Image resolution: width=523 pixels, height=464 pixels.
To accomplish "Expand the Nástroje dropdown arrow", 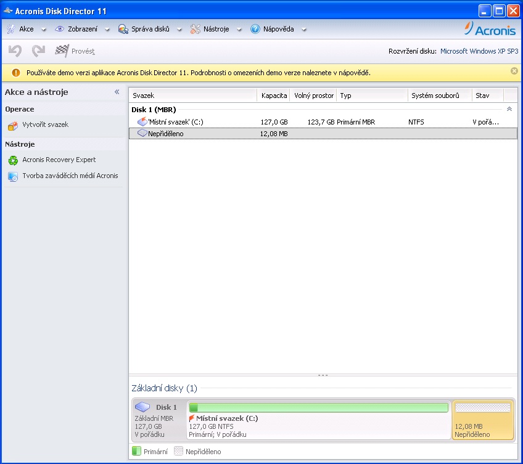I will click(x=239, y=30).
